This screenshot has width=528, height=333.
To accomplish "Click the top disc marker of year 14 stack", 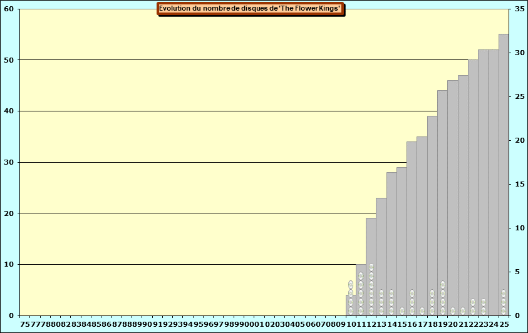I will coord(391,294).
